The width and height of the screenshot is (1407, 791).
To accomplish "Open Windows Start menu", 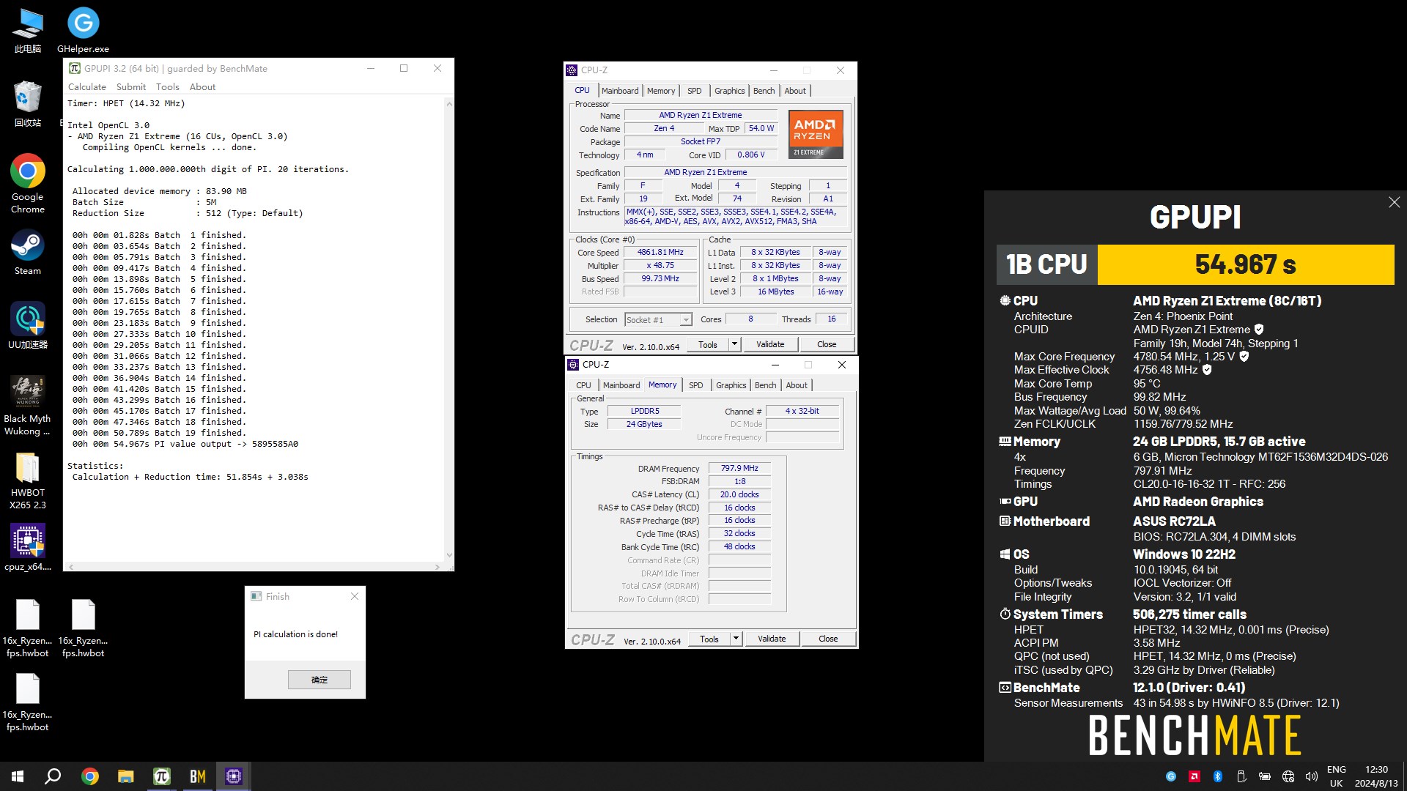I will coord(18,776).
